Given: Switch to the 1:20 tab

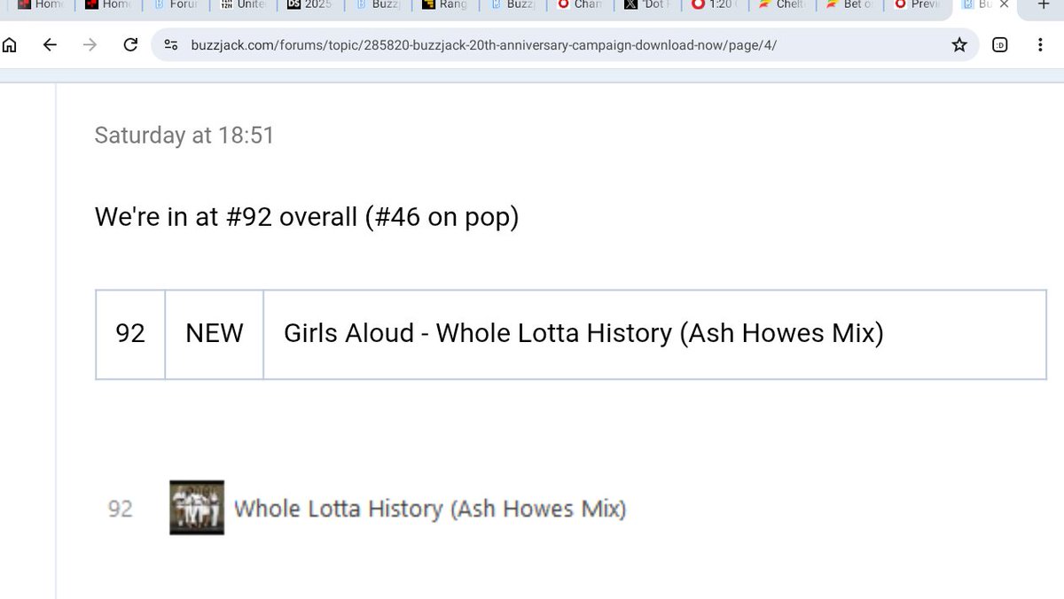Looking at the screenshot, I should point(715,4).
